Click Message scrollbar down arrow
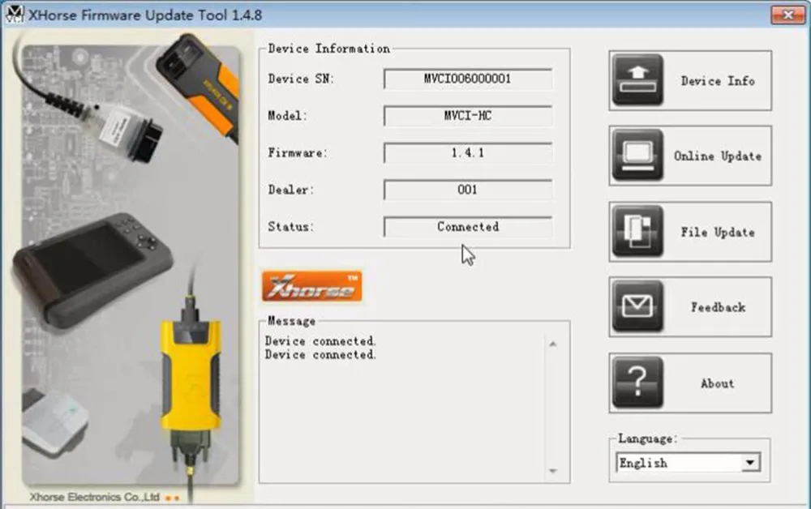This screenshot has height=509, width=811. [553, 471]
